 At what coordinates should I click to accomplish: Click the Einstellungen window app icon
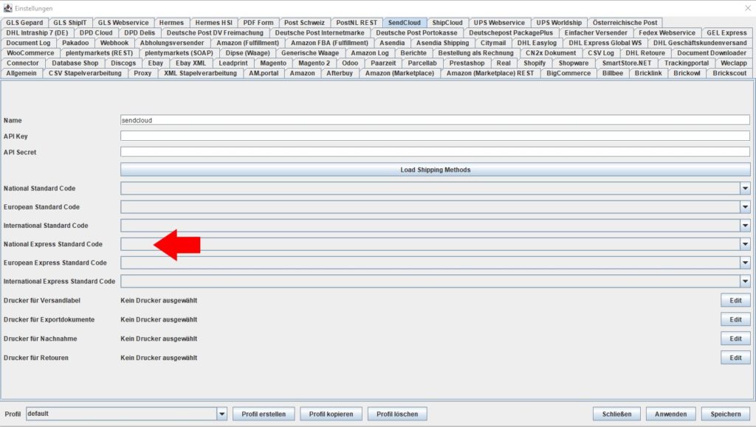click(7, 8)
